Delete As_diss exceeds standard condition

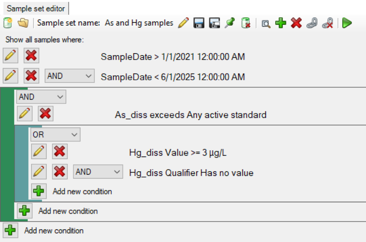(x=46, y=113)
